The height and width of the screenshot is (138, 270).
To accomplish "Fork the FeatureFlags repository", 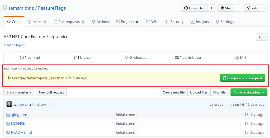I will (x=252, y=8).
